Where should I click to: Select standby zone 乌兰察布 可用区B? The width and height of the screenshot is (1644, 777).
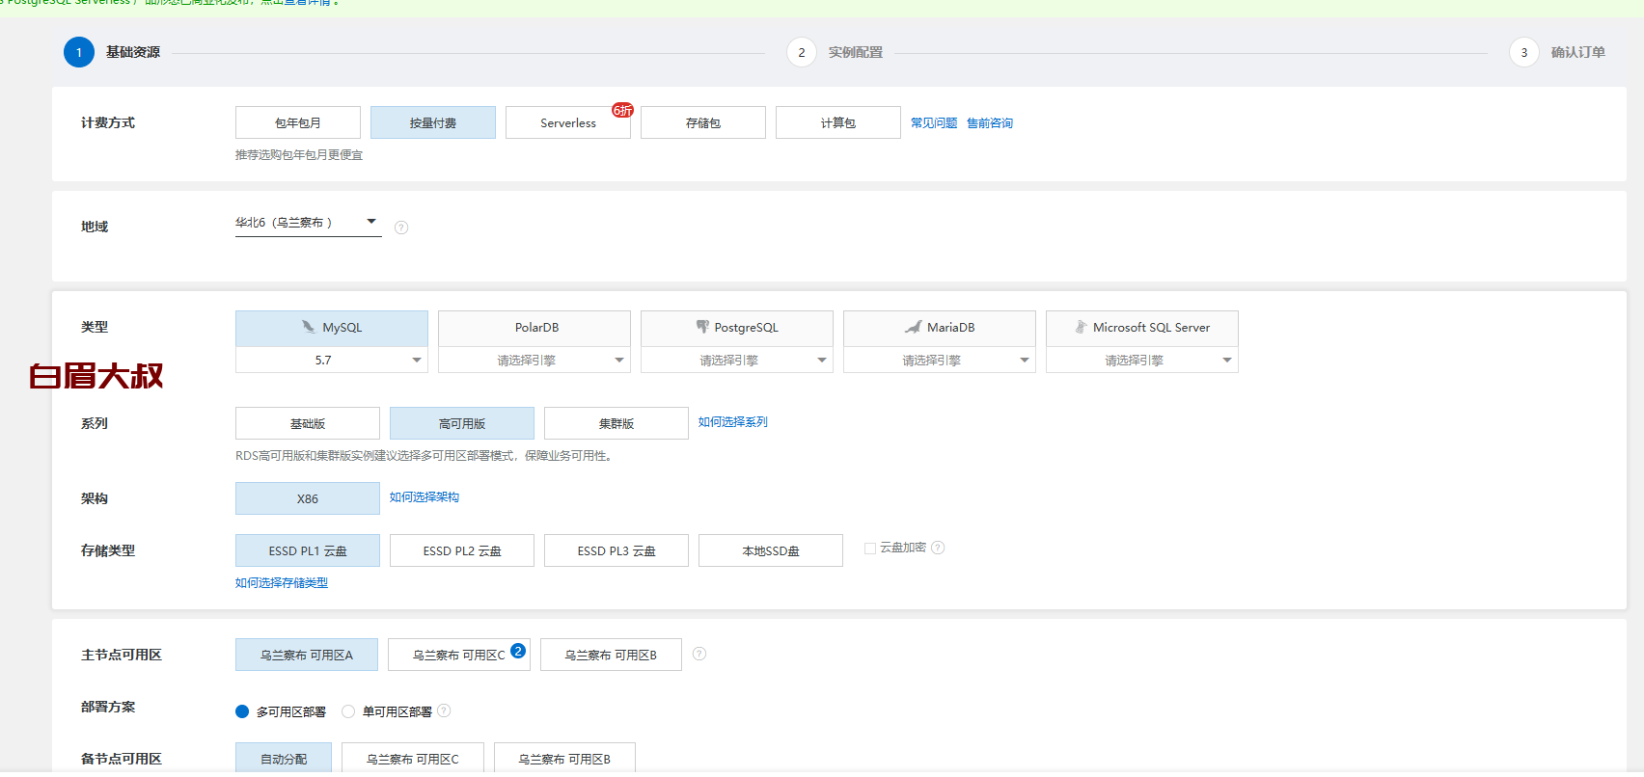[x=564, y=759]
